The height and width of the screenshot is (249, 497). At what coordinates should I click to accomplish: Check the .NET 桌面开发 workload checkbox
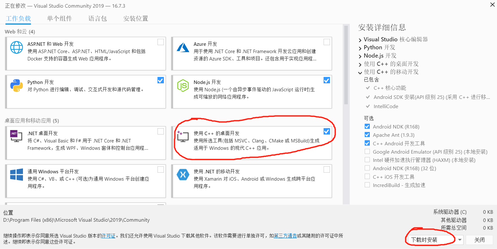(161, 131)
